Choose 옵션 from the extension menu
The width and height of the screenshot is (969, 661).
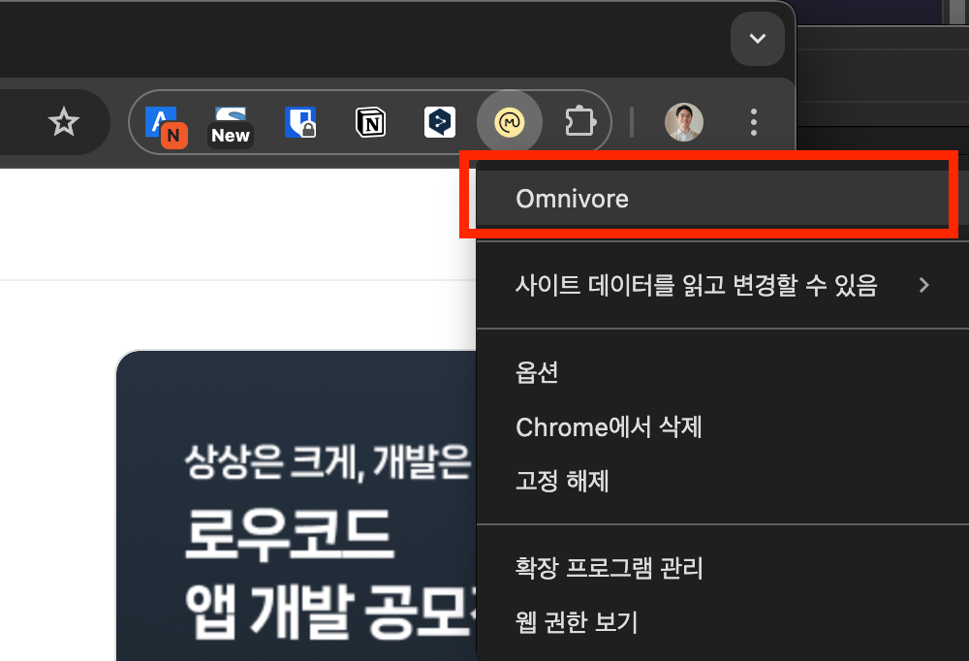click(723, 371)
